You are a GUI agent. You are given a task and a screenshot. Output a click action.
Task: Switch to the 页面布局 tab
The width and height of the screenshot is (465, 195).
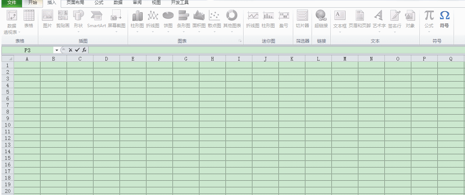[x=75, y=3]
